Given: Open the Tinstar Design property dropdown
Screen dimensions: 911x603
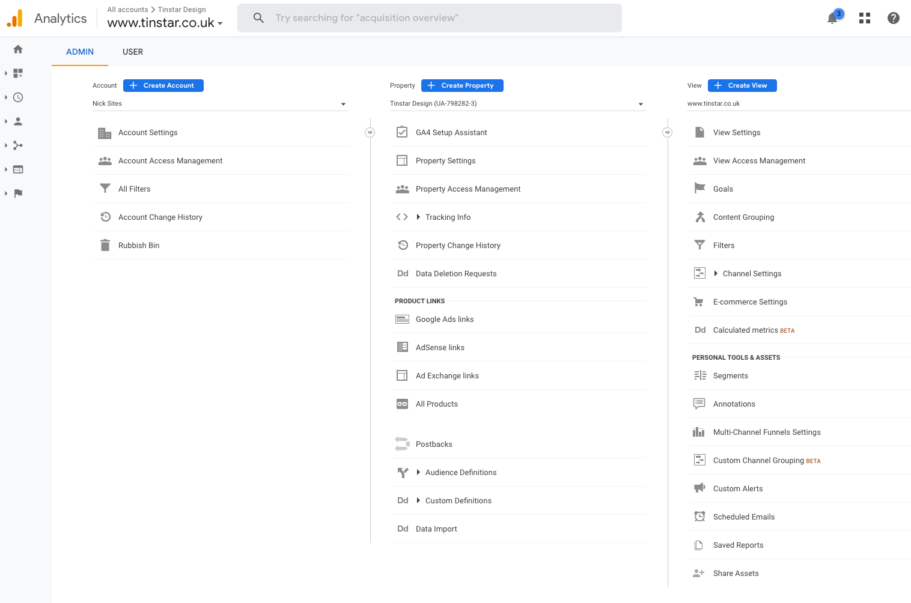Looking at the screenshot, I should (x=517, y=104).
